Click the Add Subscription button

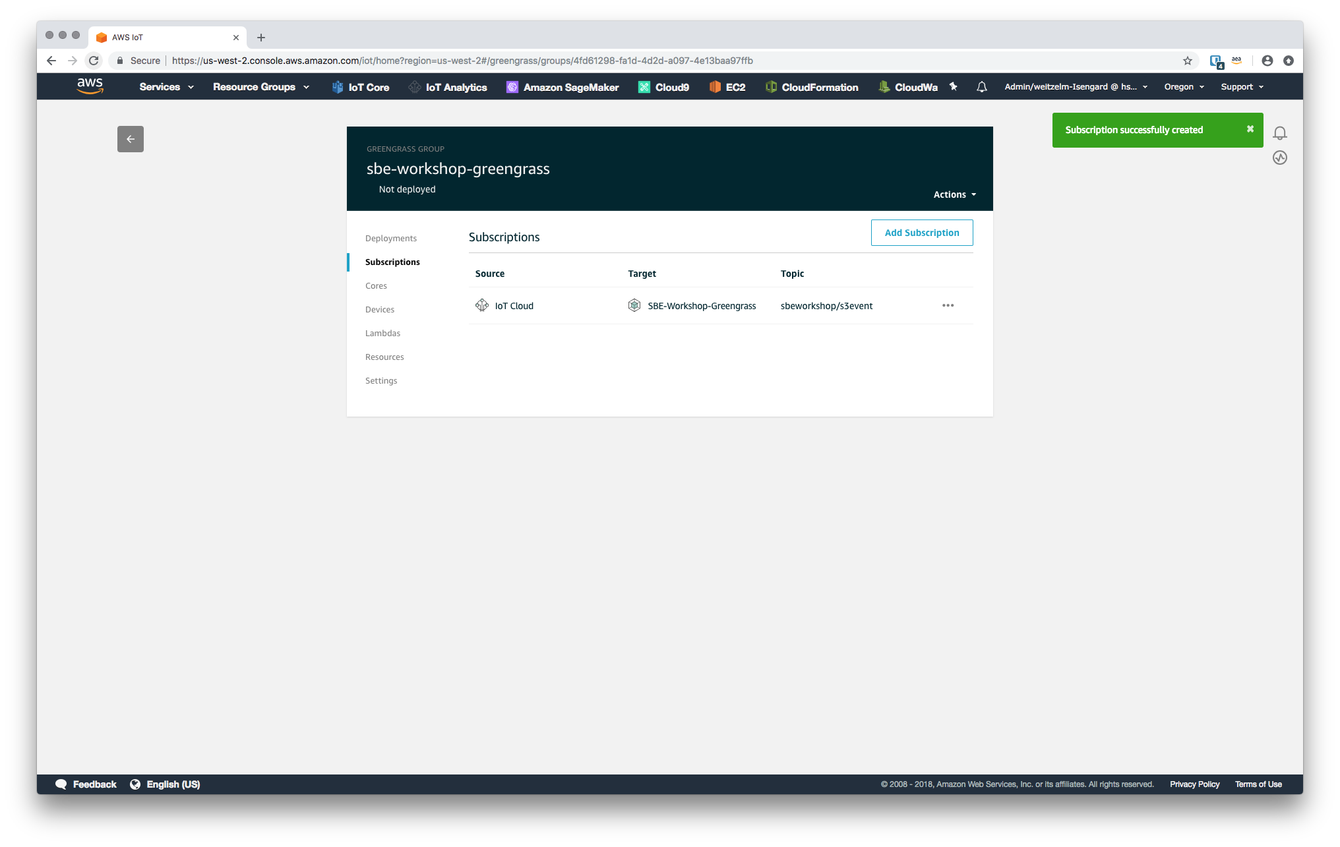pyautogui.click(x=922, y=233)
